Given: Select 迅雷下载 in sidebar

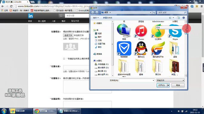Looking at the screenshot, I should (x=100, y=44).
